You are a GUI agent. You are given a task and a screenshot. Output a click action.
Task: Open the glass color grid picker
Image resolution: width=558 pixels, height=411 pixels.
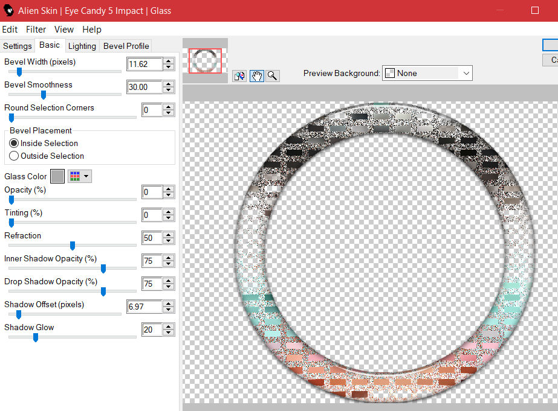(x=80, y=176)
